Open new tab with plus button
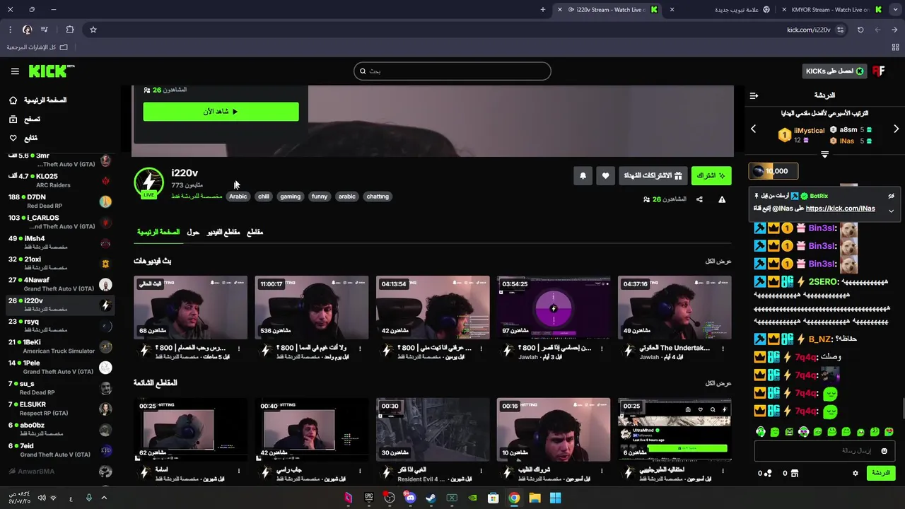The height and width of the screenshot is (509, 905). click(543, 9)
